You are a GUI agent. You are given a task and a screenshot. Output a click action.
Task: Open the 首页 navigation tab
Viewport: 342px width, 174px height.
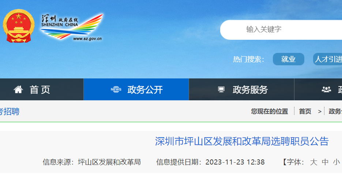click(42, 89)
